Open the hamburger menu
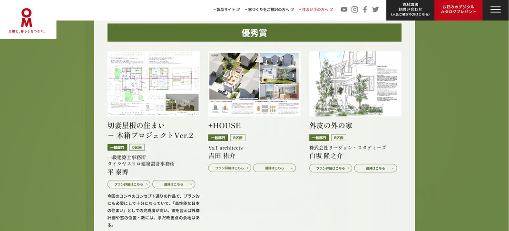 coord(496,10)
